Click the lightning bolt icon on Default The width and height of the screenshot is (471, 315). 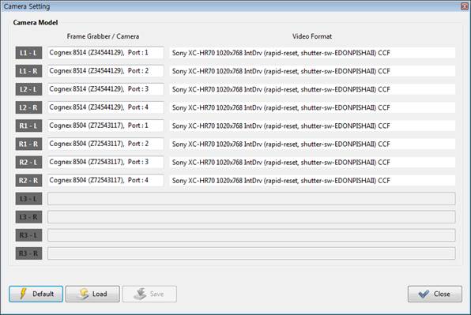23,294
